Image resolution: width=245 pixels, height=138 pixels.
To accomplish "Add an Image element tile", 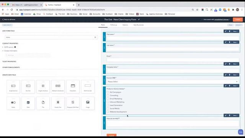I will (88, 103).
